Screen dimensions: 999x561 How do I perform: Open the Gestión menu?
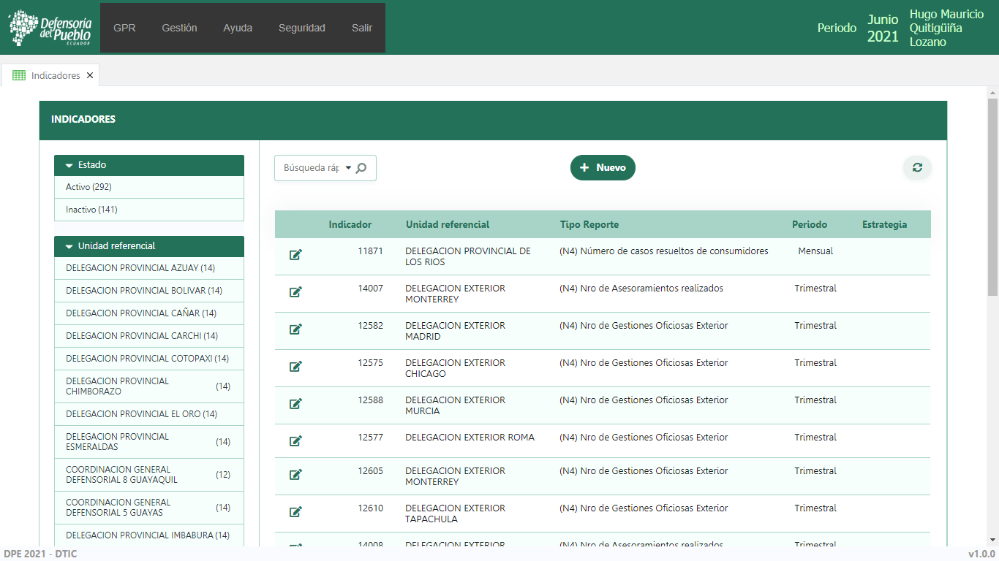(179, 28)
